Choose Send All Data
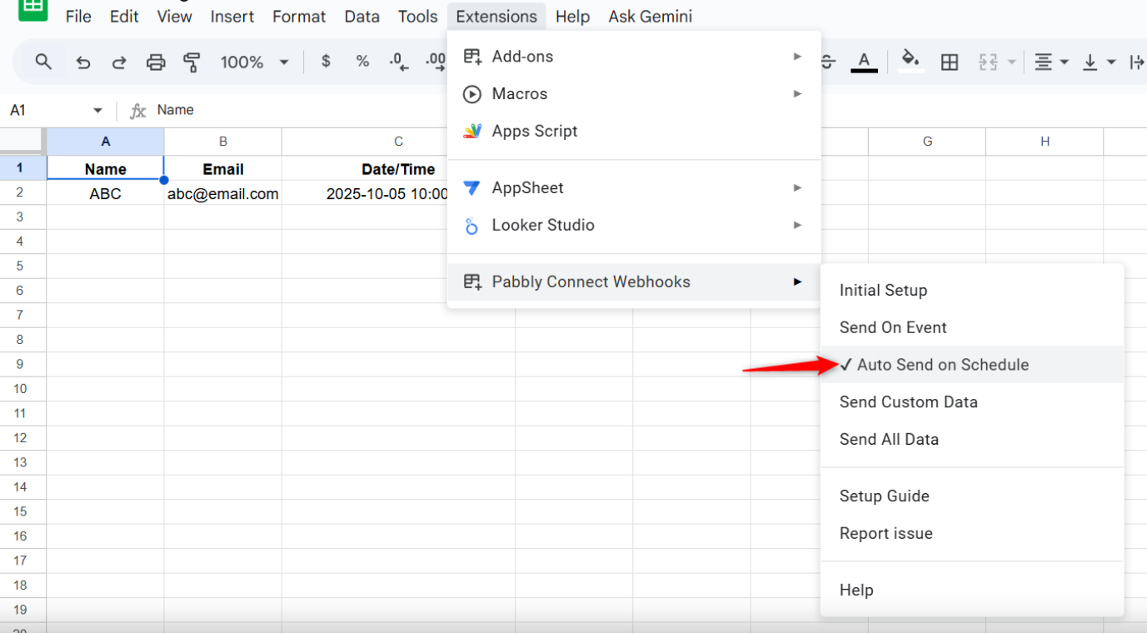Viewport: 1147px width, 633px height. (972, 440)
